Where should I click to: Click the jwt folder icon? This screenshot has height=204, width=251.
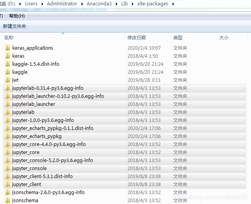coord(7,80)
